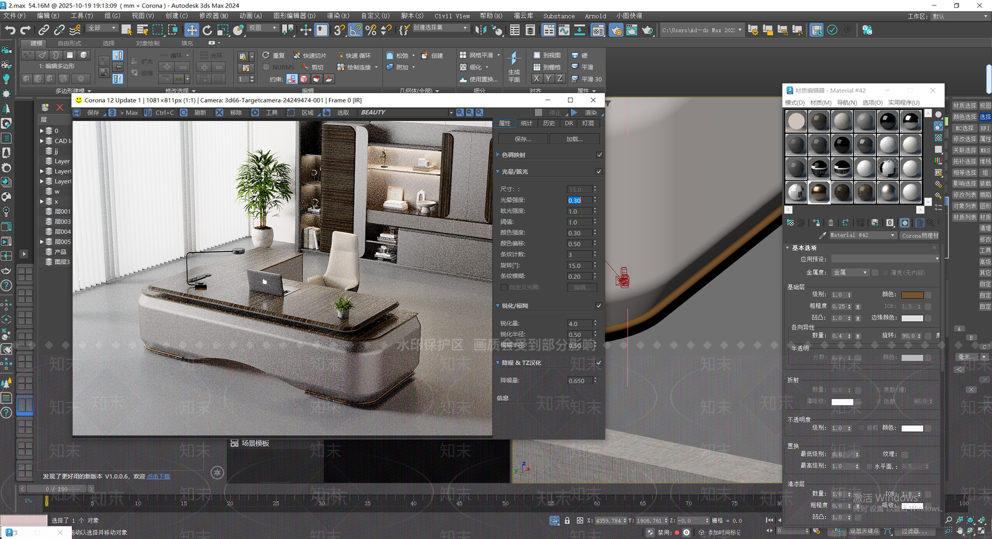Open the metalness type dropdown

point(851,273)
